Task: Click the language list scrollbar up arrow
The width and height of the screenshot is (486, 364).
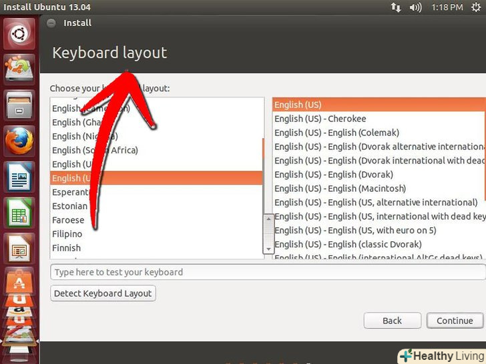Action: (268, 219)
